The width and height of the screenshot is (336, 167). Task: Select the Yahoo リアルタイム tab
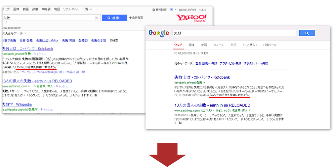pyautogui.click(x=71, y=9)
